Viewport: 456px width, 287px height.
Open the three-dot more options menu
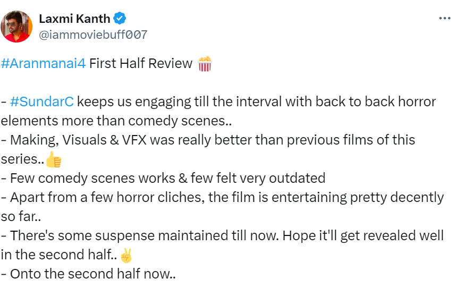444,19
